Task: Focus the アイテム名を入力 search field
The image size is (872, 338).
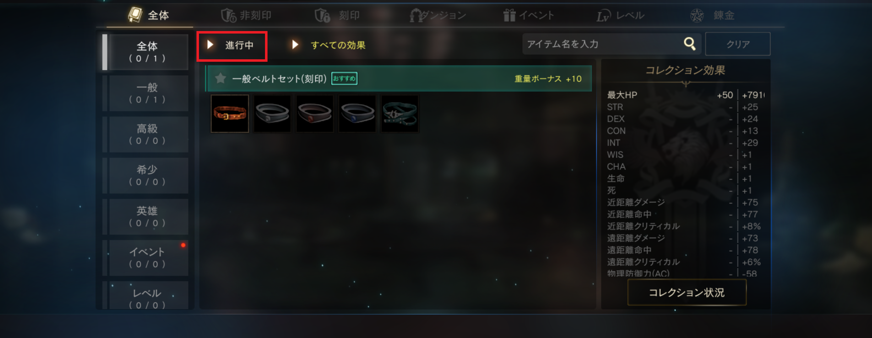Action: [603, 44]
